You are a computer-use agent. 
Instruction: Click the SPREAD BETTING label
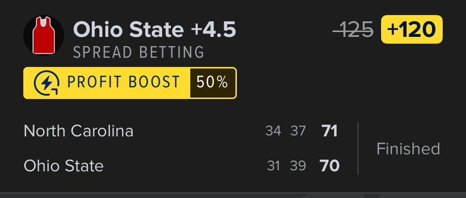pos(139,52)
